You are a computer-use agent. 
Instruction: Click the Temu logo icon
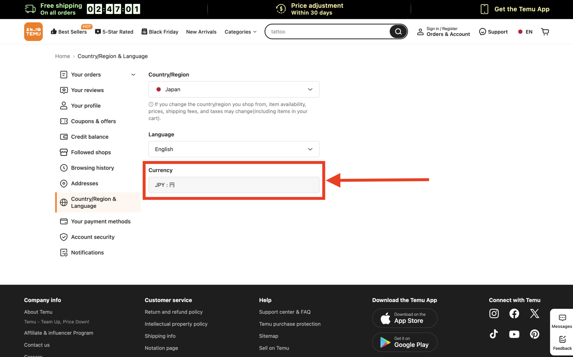click(x=33, y=32)
